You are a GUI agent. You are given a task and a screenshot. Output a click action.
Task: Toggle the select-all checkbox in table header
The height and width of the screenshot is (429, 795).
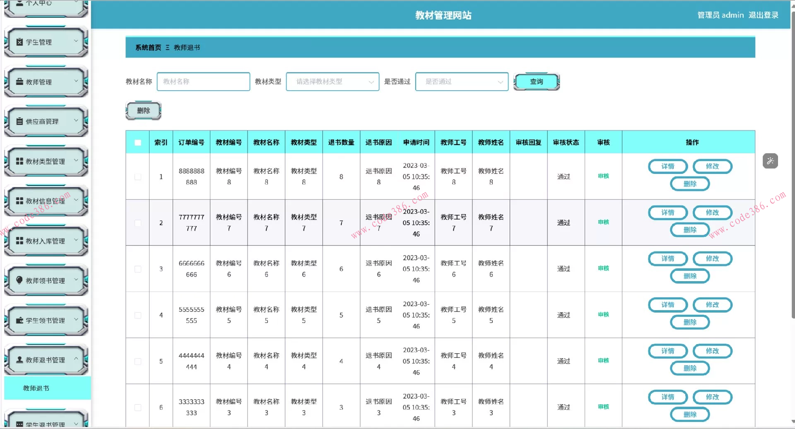[138, 142]
